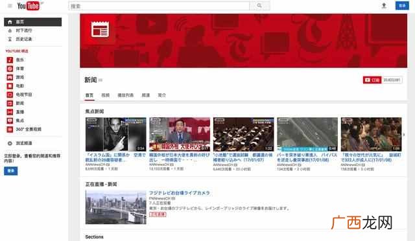This screenshot has width=415, height=241.
Task: Open the 焦点新闻 section heading
Action: (95, 111)
